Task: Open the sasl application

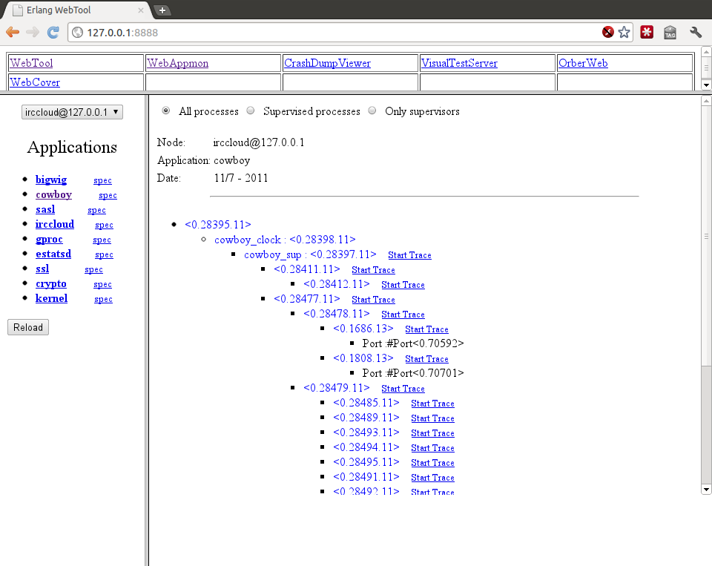Action: tap(45, 209)
